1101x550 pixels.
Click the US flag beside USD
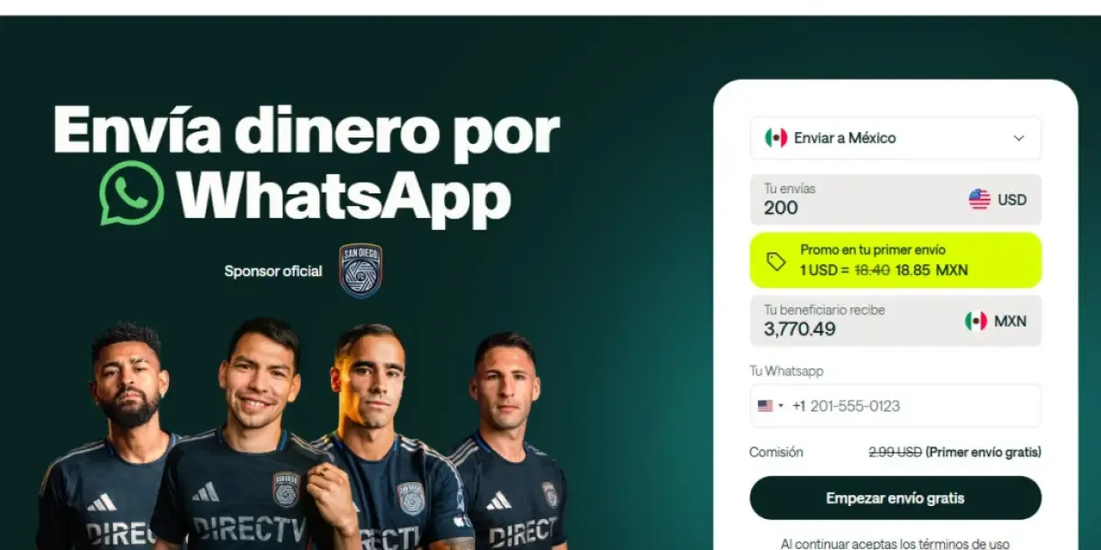pyautogui.click(x=980, y=200)
